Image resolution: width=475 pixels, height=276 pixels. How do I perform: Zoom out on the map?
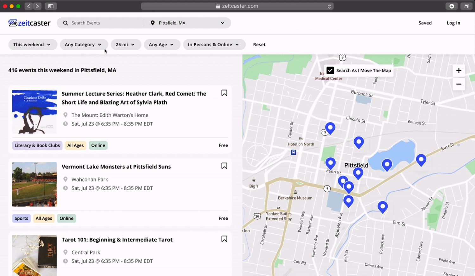click(459, 84)
